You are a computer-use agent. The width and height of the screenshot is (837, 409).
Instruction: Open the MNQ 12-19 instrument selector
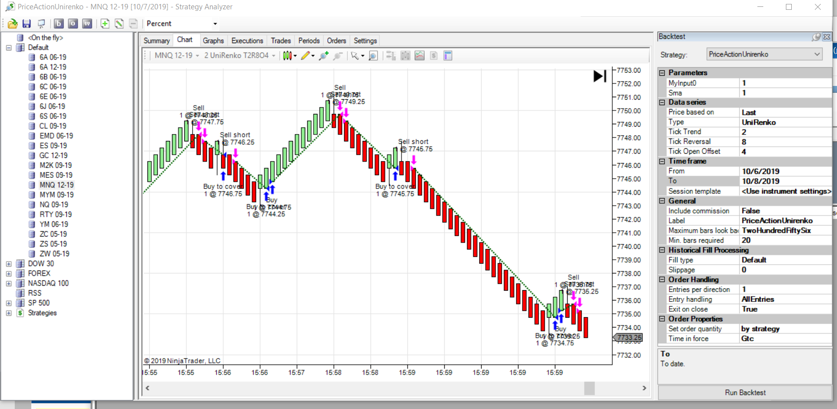coord(176,55)
